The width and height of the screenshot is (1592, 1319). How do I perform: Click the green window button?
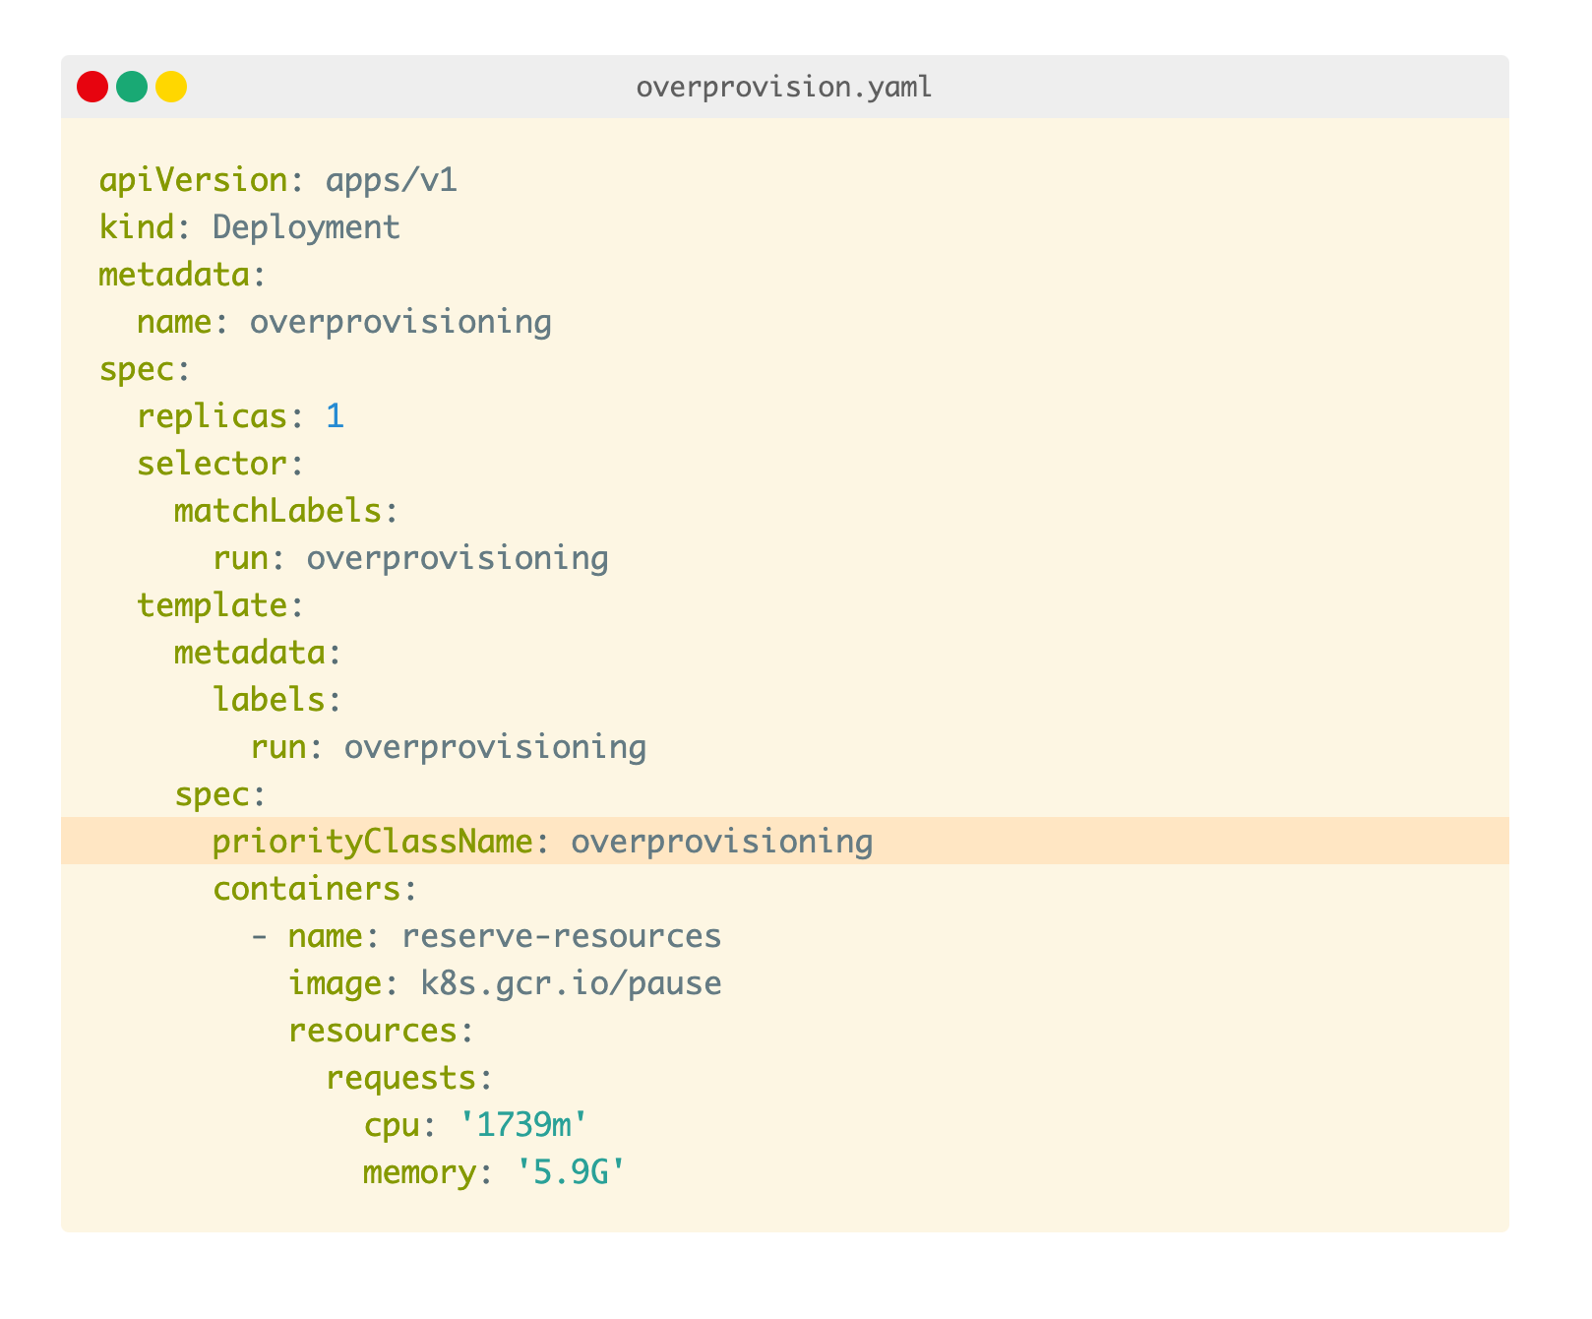[x=132, y=87]
